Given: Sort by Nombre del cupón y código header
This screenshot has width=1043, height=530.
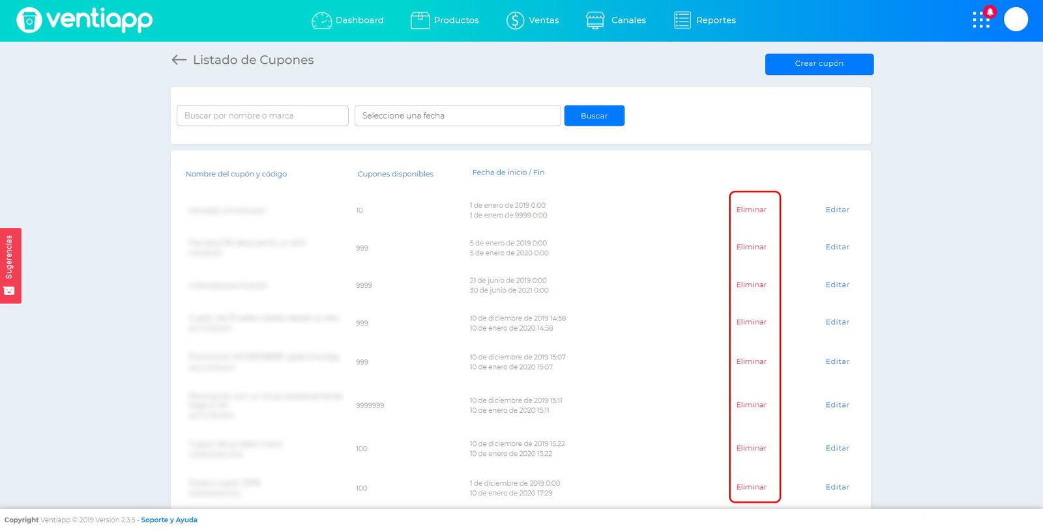Looking at the screenshot, I should pos(236,174).
